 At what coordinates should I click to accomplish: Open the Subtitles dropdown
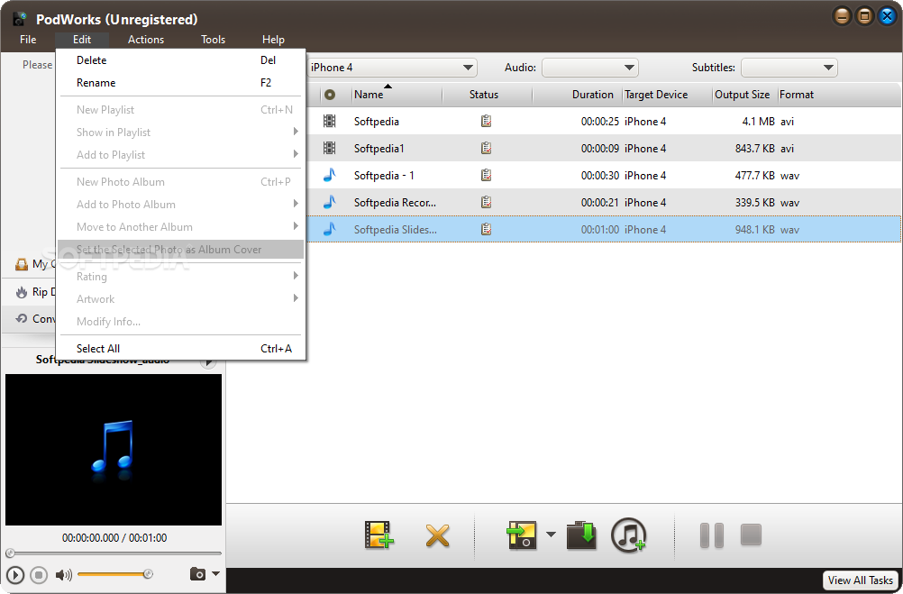(789, 68)
